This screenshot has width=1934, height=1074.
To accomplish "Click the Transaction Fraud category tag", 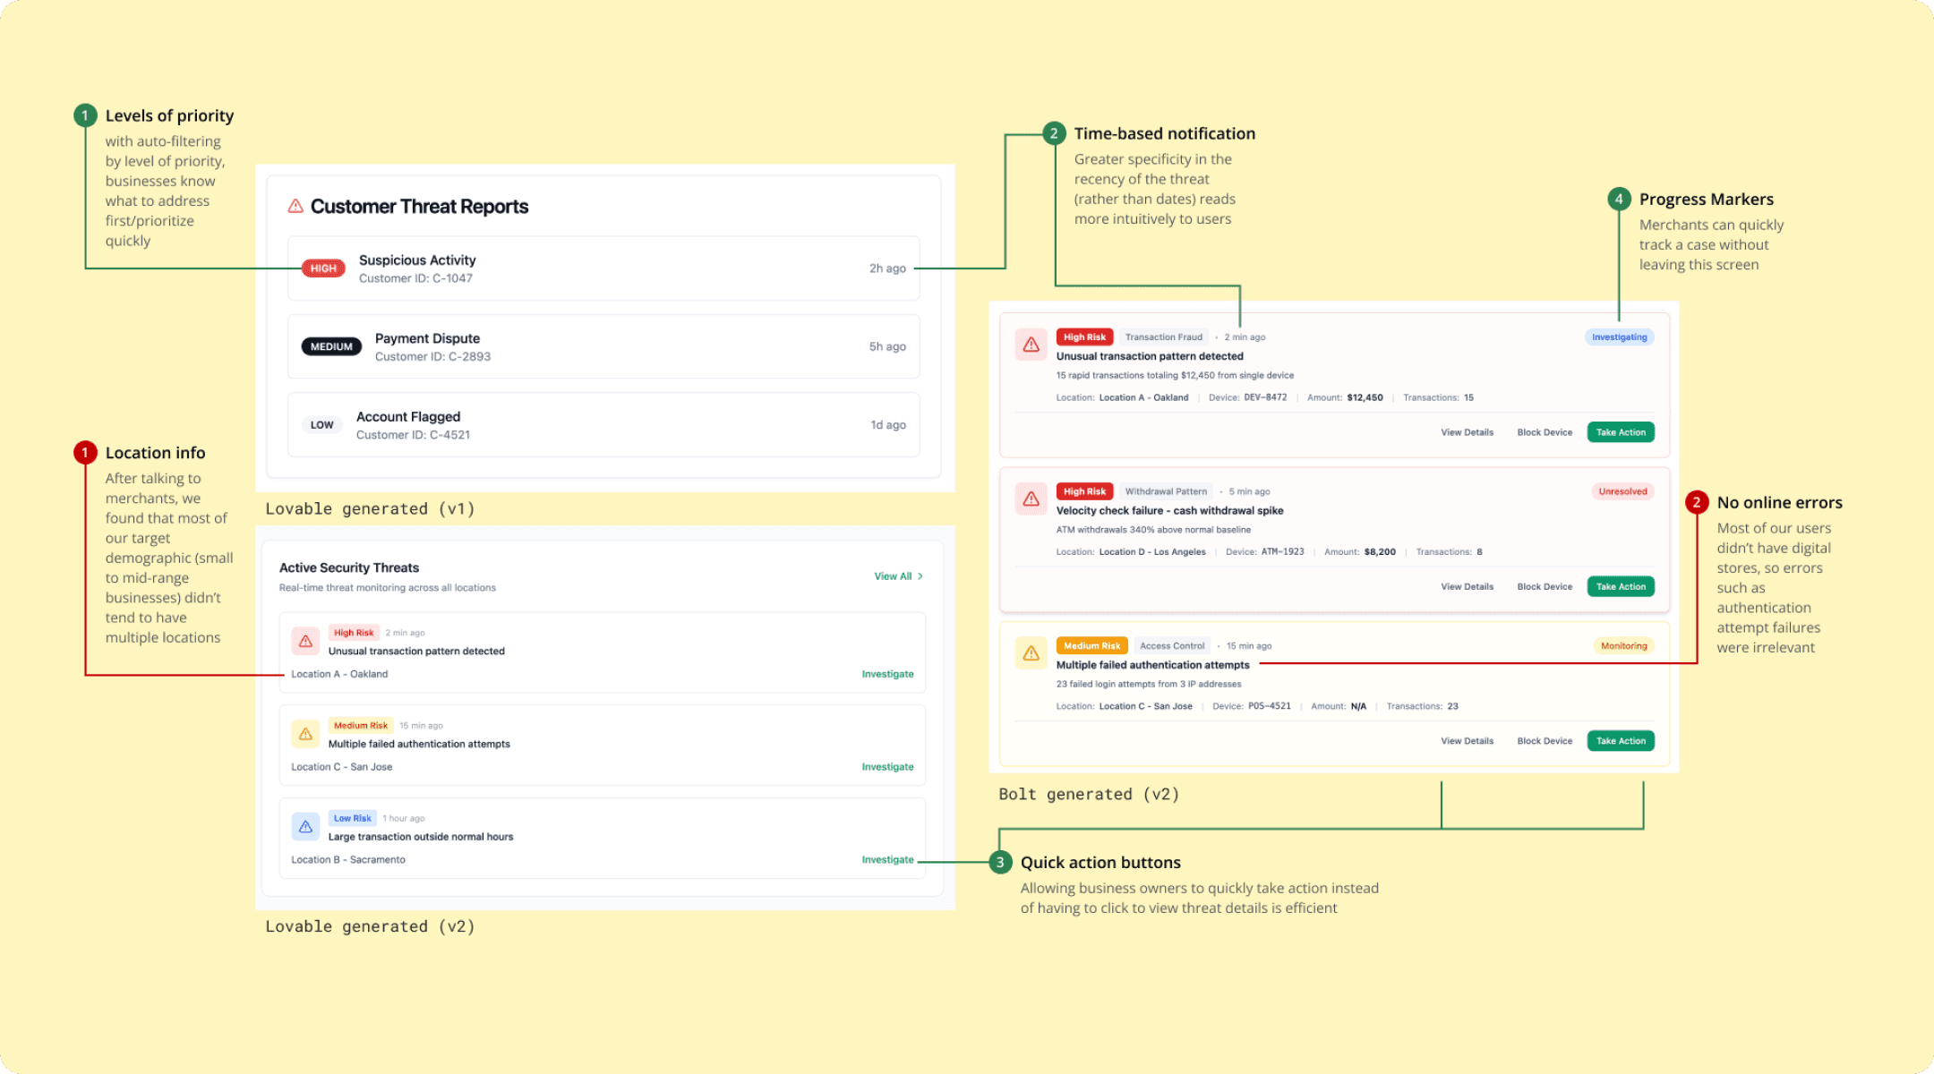I will (x=1163, y=337).
